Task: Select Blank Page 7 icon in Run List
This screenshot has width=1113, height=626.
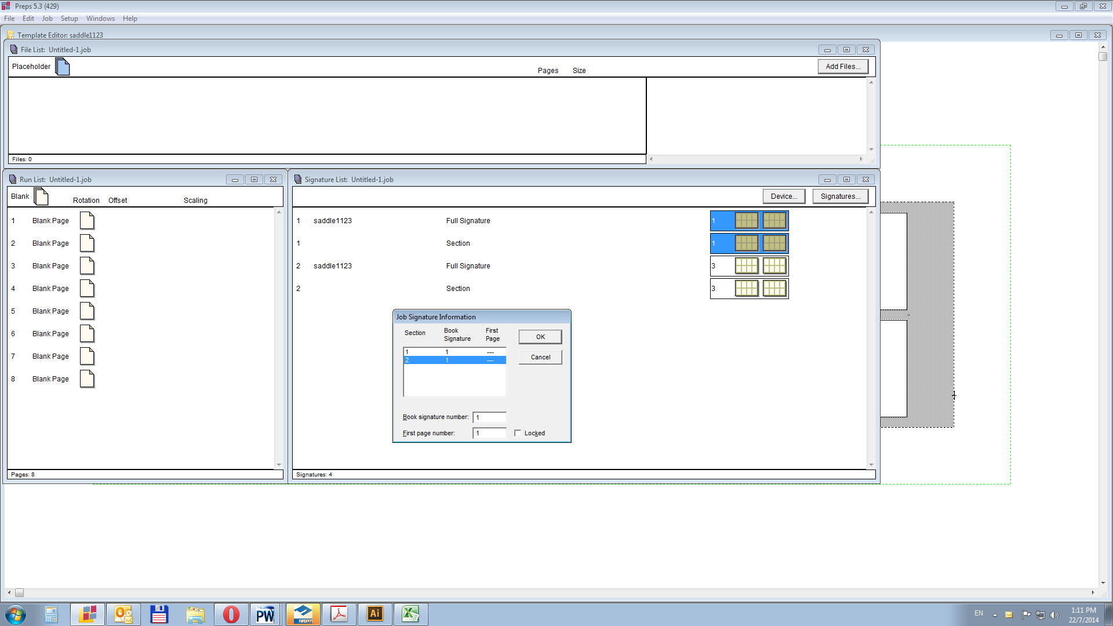Action: click(87, 356)
